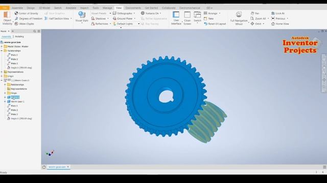Open Switch windows tool

[197, 17]
